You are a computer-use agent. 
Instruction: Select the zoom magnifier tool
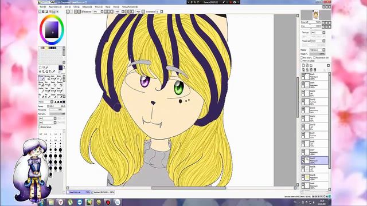(44, 72)
